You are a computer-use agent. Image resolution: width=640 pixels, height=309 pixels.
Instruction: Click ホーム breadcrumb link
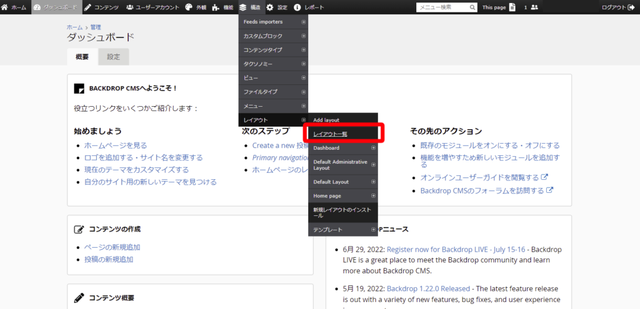coord(75,27)
